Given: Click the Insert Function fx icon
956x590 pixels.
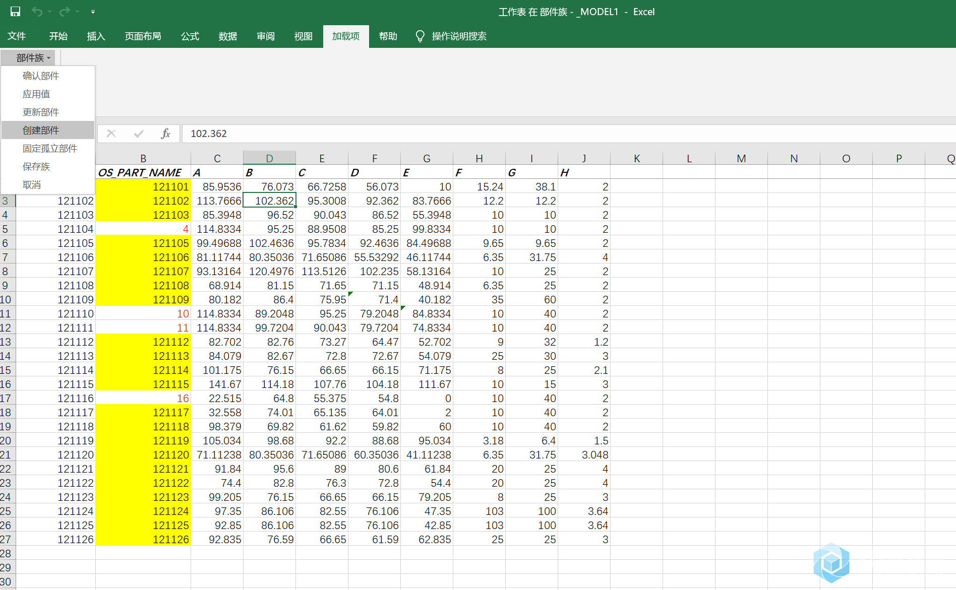Looking at the screenshot, I should pos(165,134).
